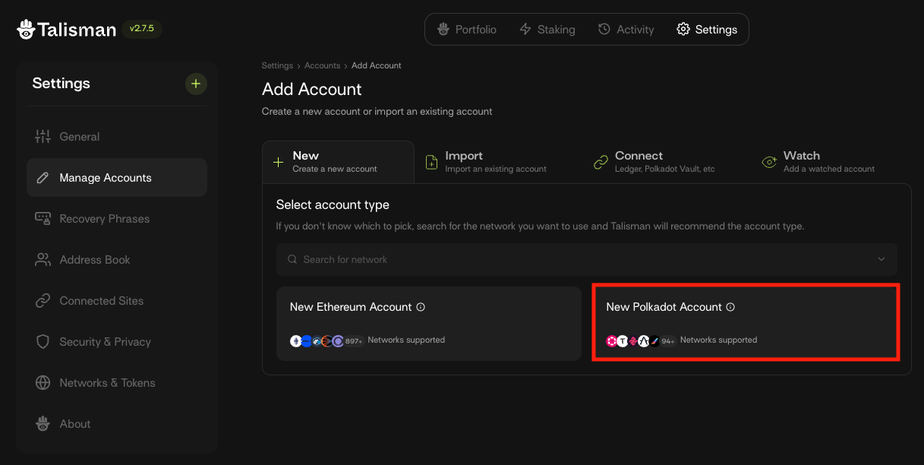Viewport: 924px width, 465px height.
Task: Click the Activity history clock icon
Action: click(604, 29)
